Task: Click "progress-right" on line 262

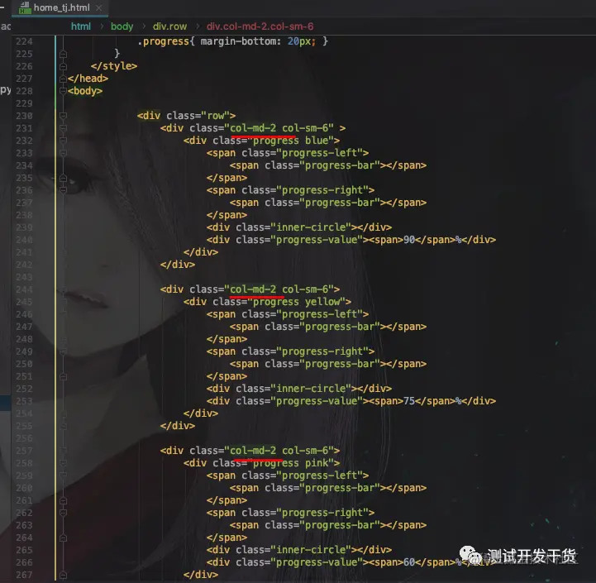Action: coord(322,513)
